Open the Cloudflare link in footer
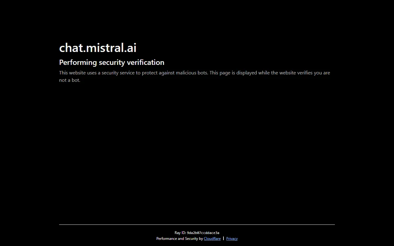This screenshot has height=246, width=394. click(x=212, y=239)
